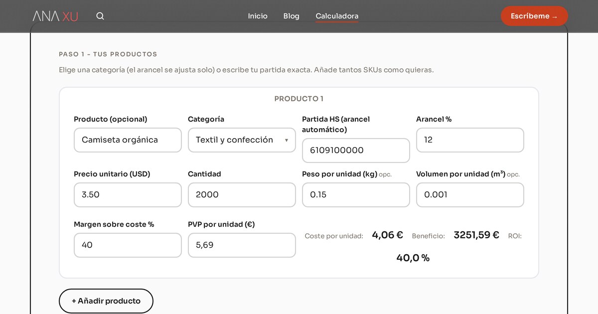Click the PRODUCTO 1 card heading
Screen dimensions: 598x314
pos(299,99)
